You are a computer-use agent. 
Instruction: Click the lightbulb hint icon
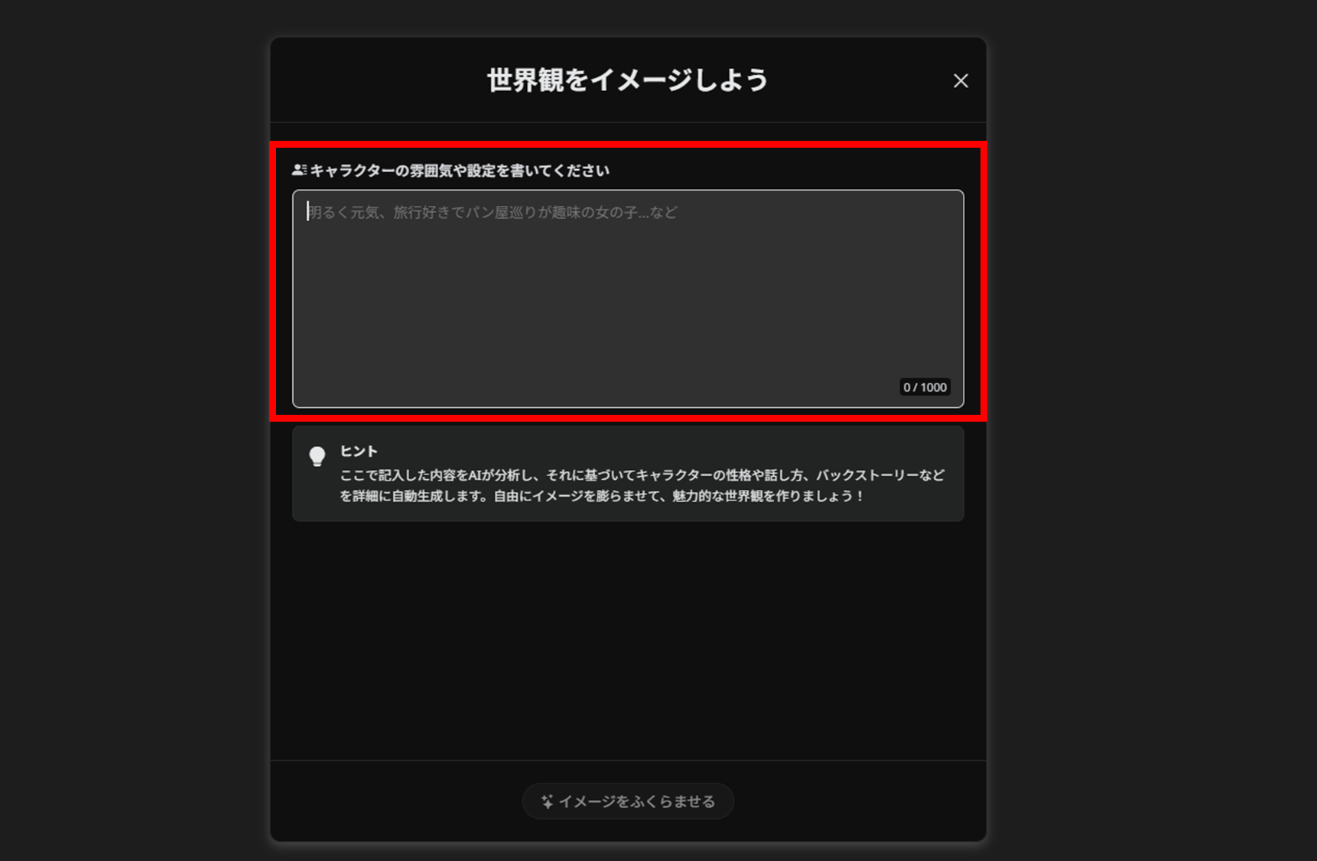(x=317, y=456)
